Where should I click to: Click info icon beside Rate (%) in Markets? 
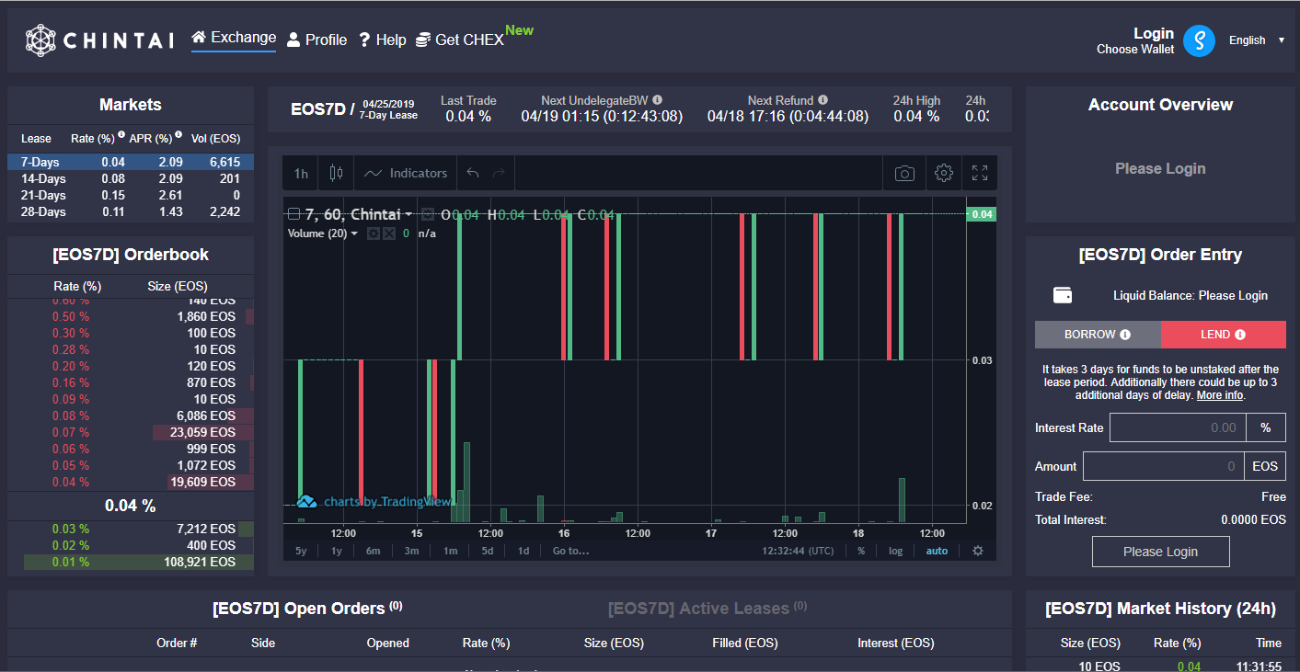pyautogui.click(x=121, y=134)
